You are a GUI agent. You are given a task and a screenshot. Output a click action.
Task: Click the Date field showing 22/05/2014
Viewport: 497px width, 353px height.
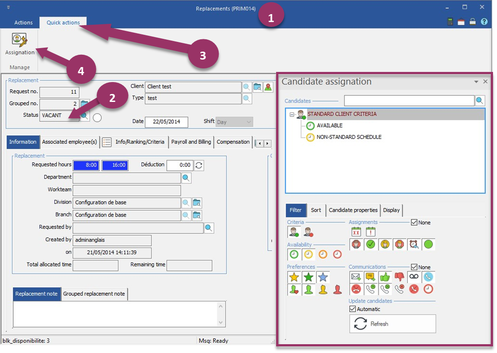(x=167, y=122)
